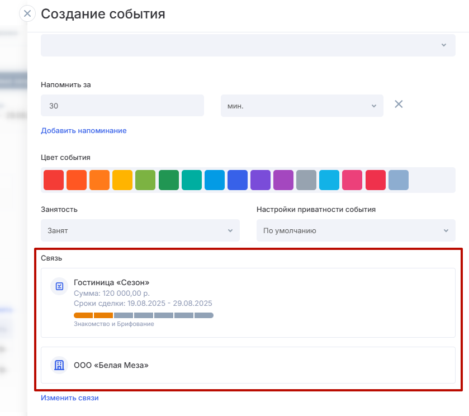Click the deal stage progress bar
The width and height of the screenshot is (469, 416).
coord(144,315)
